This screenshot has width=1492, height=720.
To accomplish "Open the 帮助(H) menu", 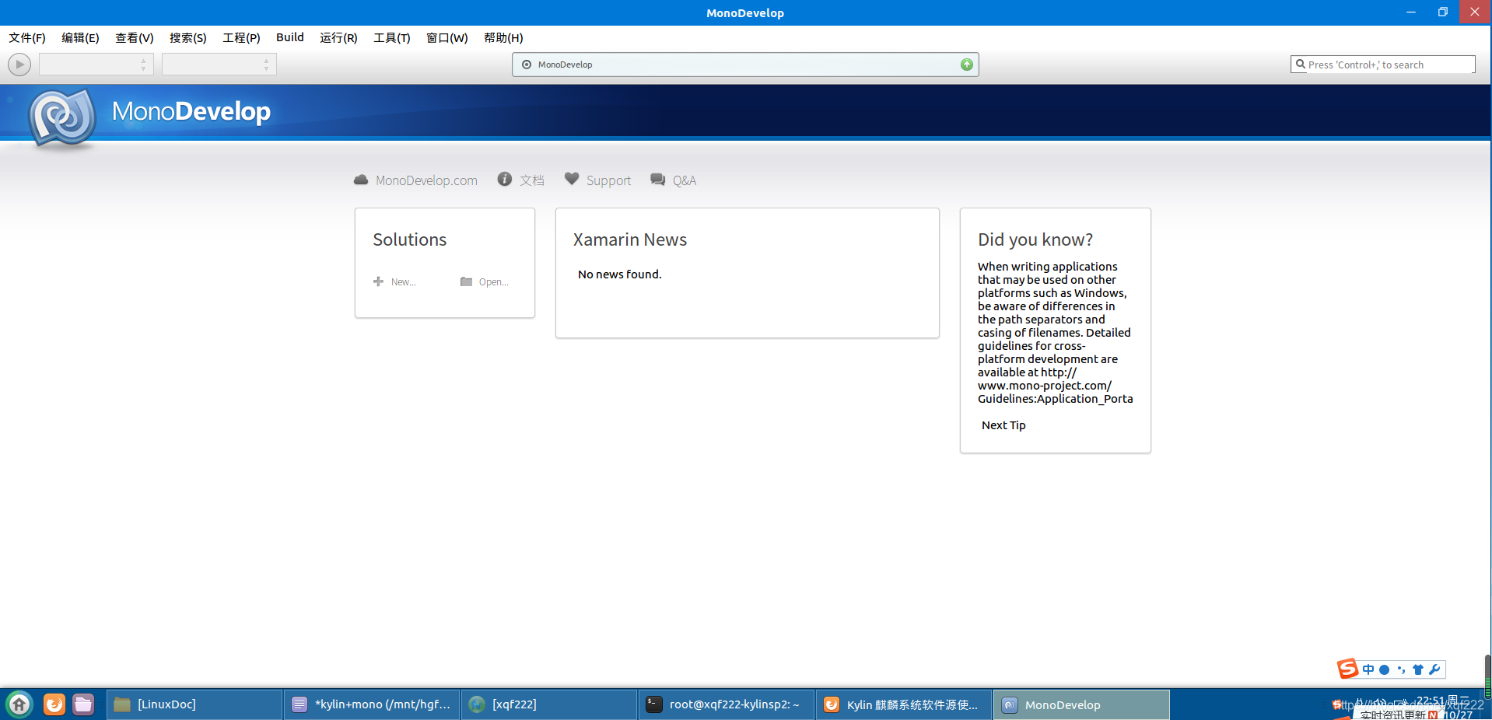I will [x=503, y=38].
